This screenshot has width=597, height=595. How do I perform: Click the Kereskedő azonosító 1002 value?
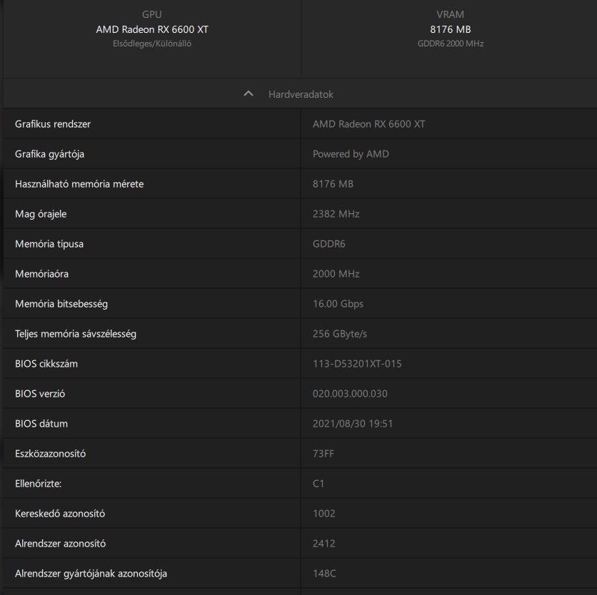(x=323, y=514)
